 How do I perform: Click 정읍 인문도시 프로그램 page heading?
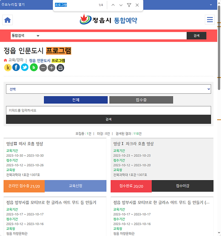tap(38, 51)
